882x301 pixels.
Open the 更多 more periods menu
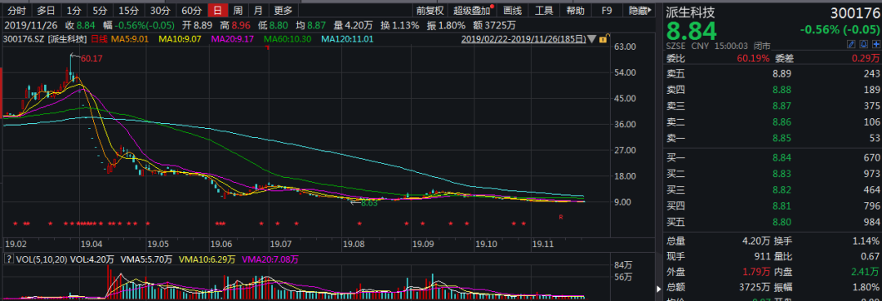(x=283, y=10)
